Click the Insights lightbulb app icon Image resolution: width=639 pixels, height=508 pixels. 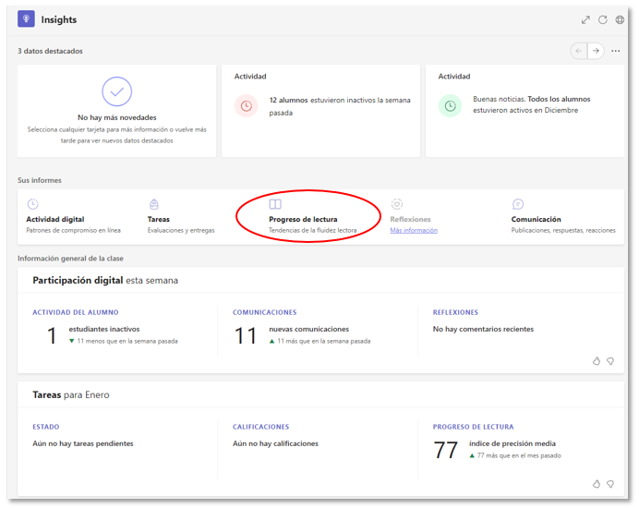click(26, 19)
